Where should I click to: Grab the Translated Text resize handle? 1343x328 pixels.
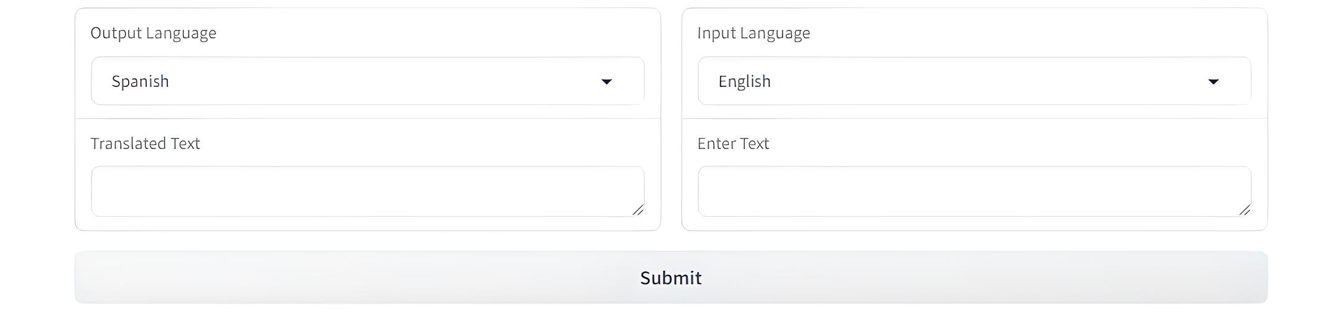[638, 211]
